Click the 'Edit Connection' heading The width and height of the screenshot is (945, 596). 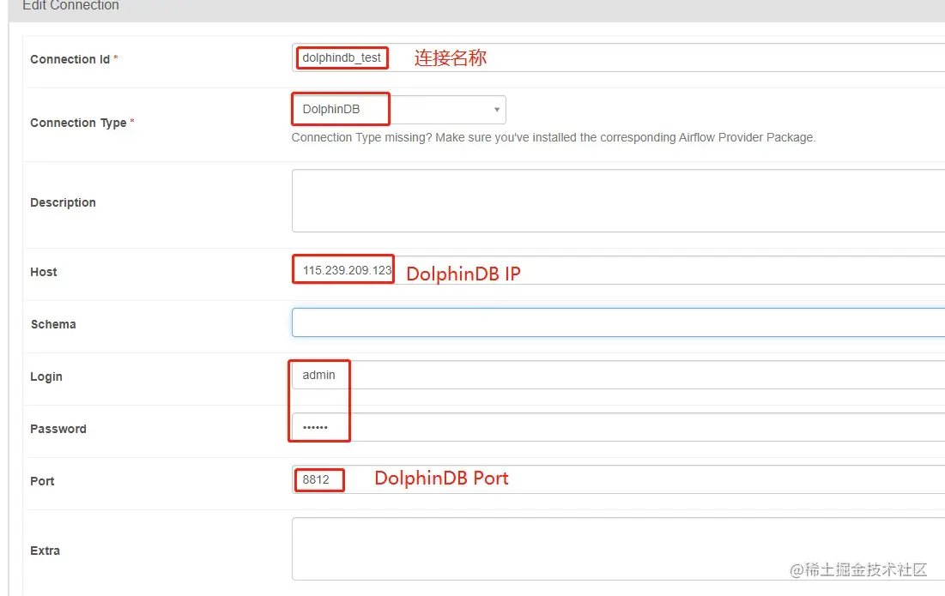click(70, 5)
